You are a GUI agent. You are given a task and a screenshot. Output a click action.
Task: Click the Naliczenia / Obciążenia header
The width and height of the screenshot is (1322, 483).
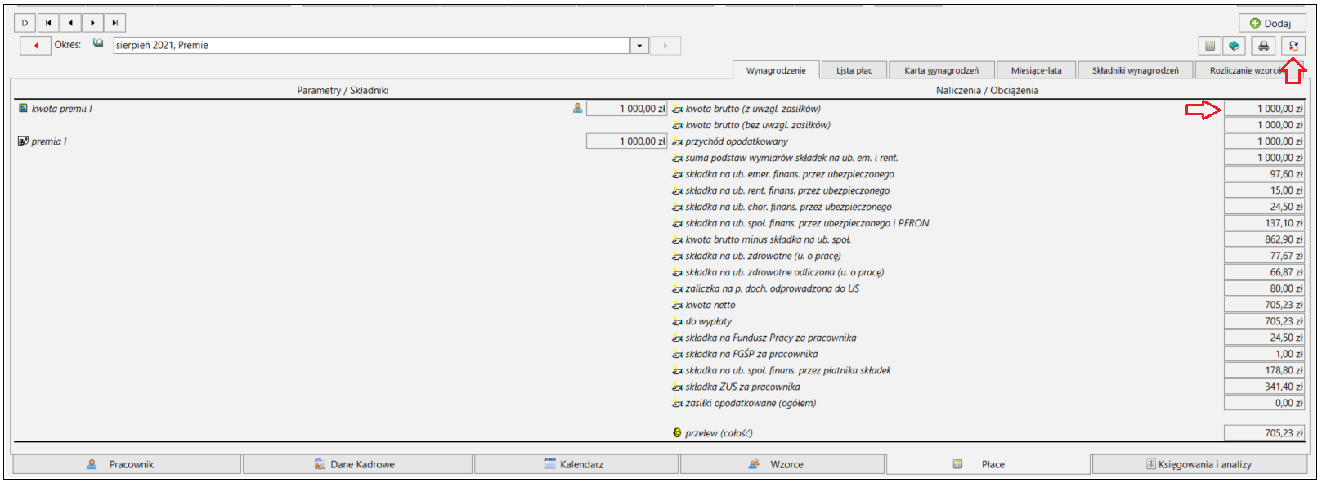pos(987,90)
